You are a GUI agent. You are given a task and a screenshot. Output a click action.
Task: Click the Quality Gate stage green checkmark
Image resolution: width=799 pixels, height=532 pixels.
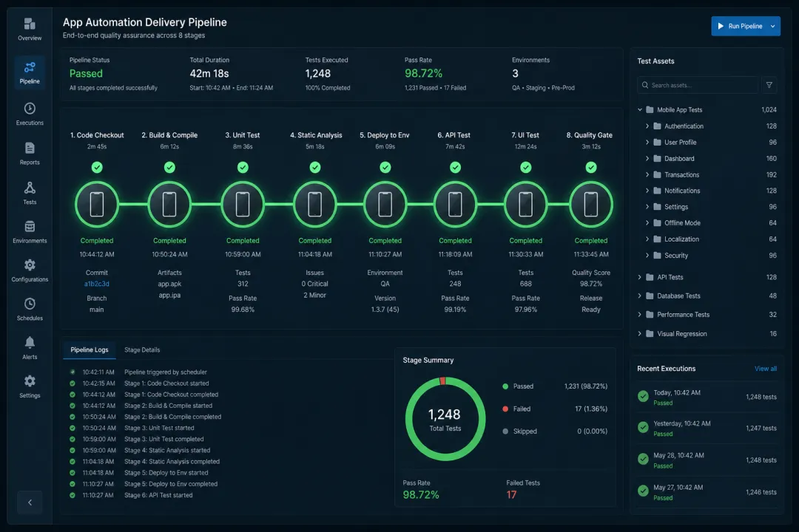click(591, 167)
